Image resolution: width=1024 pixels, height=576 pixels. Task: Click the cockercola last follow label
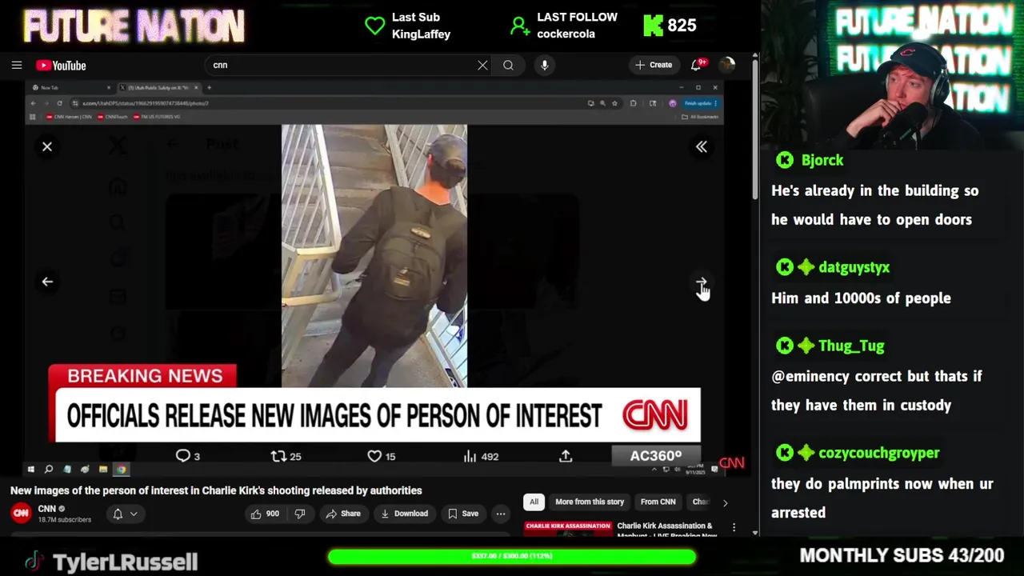pos(566,34)
